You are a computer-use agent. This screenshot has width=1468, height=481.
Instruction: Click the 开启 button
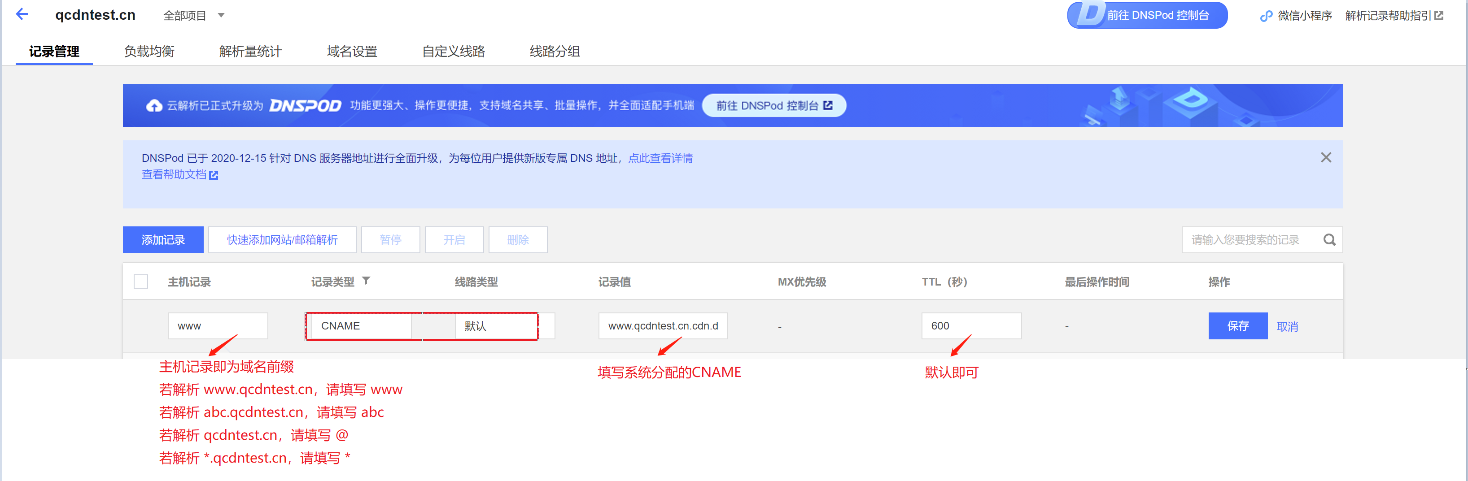454,240
